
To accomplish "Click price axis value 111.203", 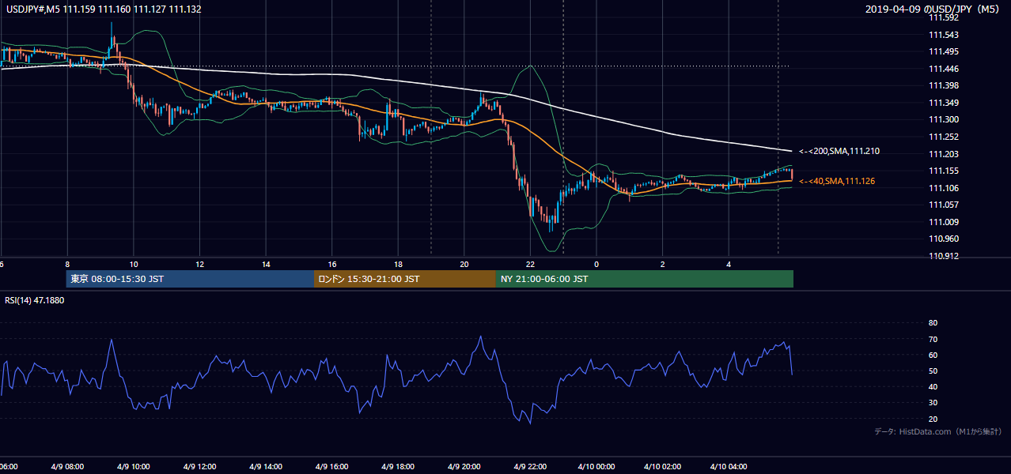I will [x=943, y=154].
